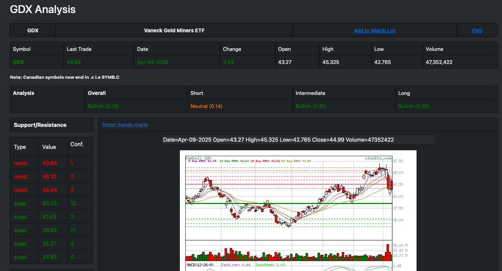
Task: Click support value 35.27
Action: [x=50, y=243]
